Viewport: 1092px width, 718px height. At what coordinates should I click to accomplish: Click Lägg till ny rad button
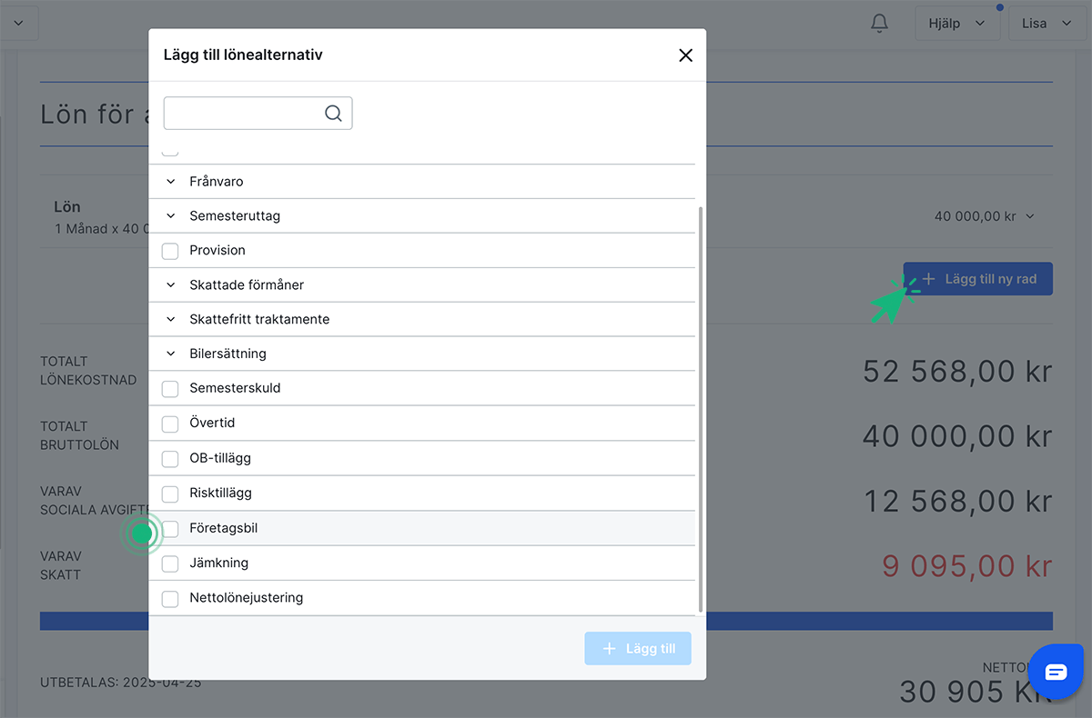point(978,279)
